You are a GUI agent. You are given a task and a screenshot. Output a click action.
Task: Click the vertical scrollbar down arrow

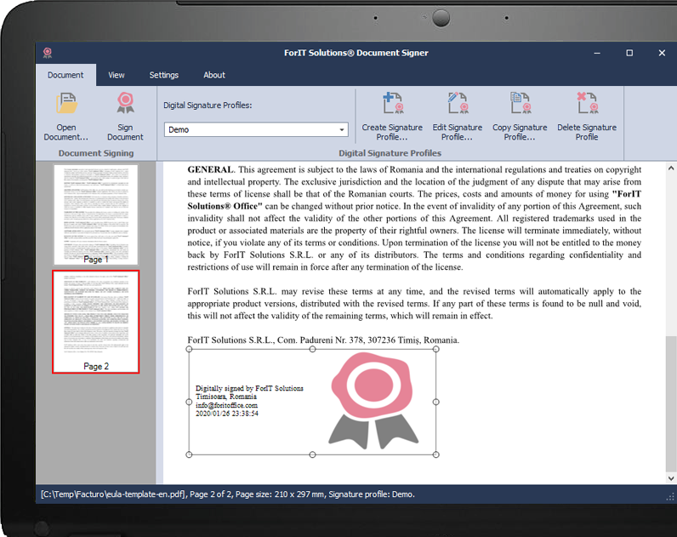[x=671, y=478]
